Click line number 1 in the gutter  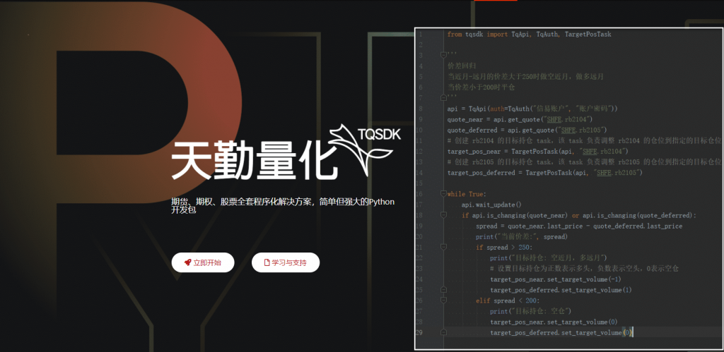click(420, 34)
